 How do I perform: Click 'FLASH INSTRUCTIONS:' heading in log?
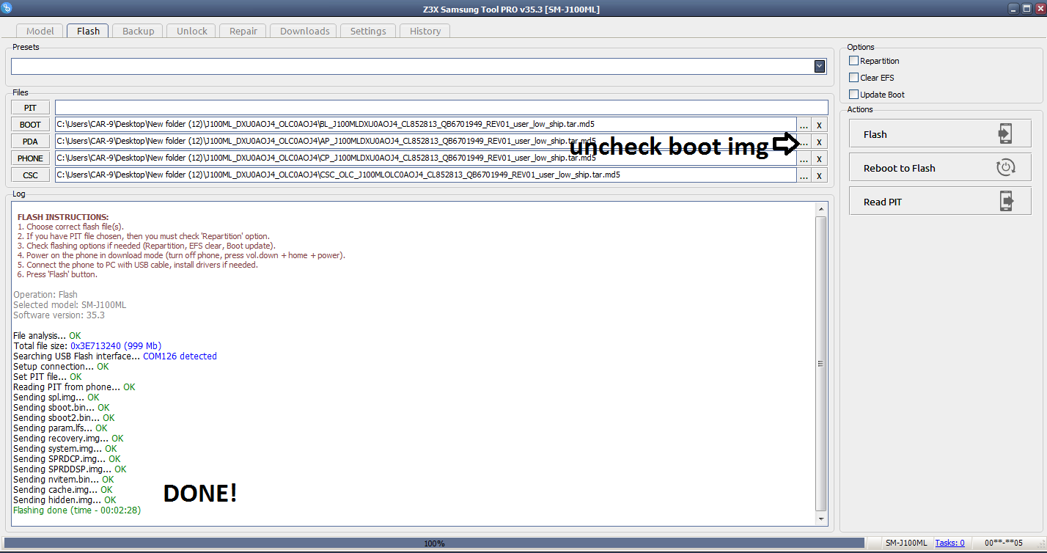coord(63,217)
